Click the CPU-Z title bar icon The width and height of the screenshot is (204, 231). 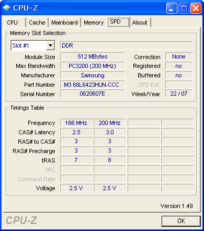click(7, 8)
